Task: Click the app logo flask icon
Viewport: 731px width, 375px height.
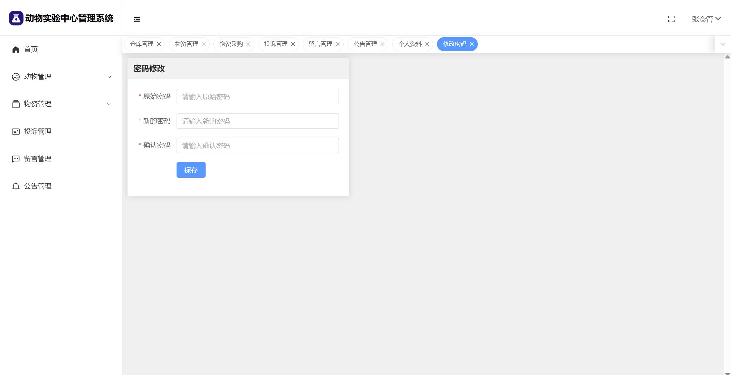Action: click(x=16, y=18)
